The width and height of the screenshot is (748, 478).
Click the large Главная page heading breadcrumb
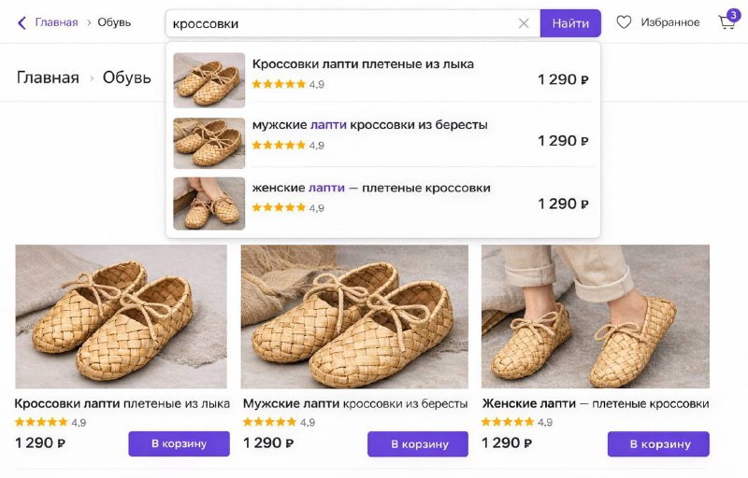coord(48,77)
